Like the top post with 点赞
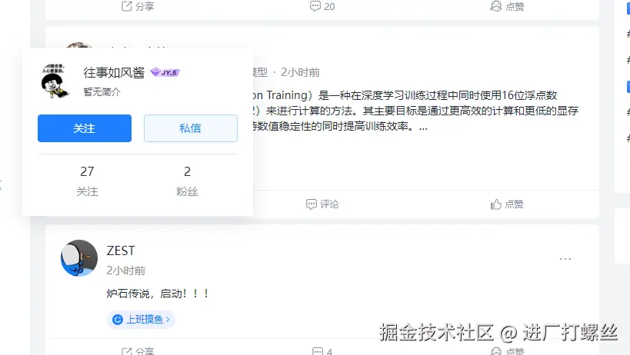 pyautogui.click(x=507, y=6)
